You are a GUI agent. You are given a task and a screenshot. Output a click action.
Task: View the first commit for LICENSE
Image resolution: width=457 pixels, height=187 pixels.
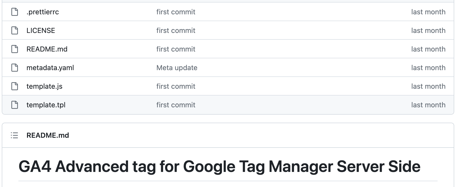click(x=176, y=30)
